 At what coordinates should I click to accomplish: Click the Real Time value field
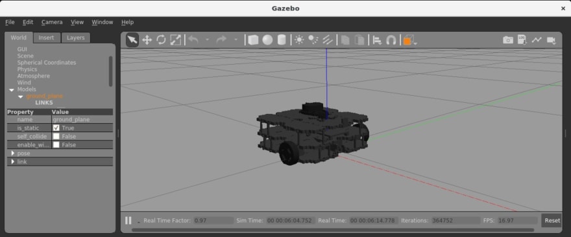pyautogui.click(x=374, y=220)
